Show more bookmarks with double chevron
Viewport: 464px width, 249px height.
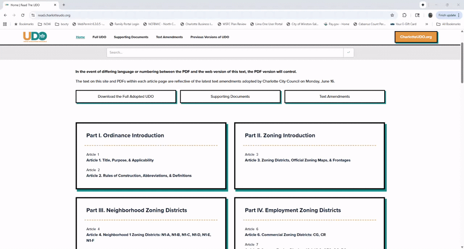(426, 24)
